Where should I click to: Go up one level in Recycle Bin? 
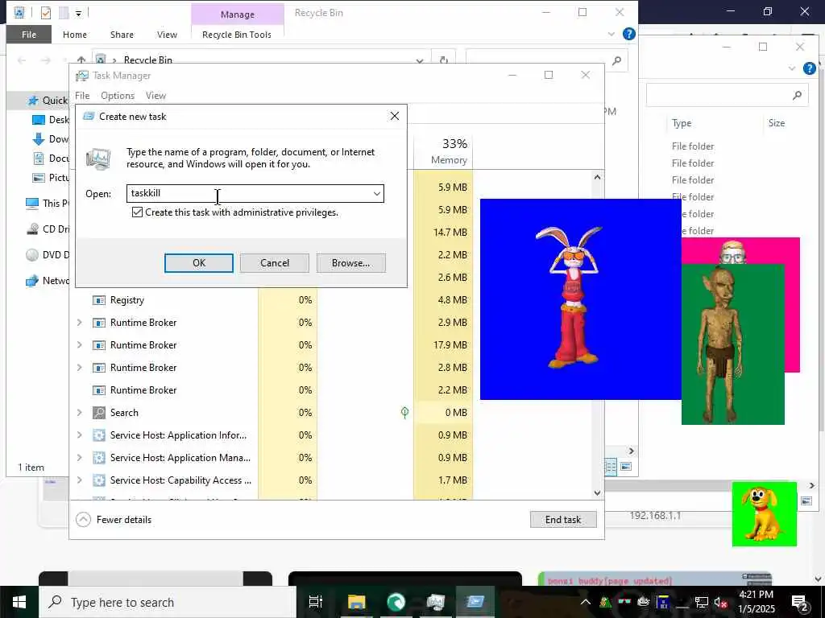tap(81, 60)
